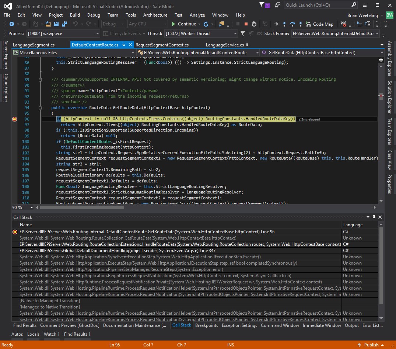Open the Miscellaneous Files project dropdown
Screen dimensions: 396x349
click(74, 53)
